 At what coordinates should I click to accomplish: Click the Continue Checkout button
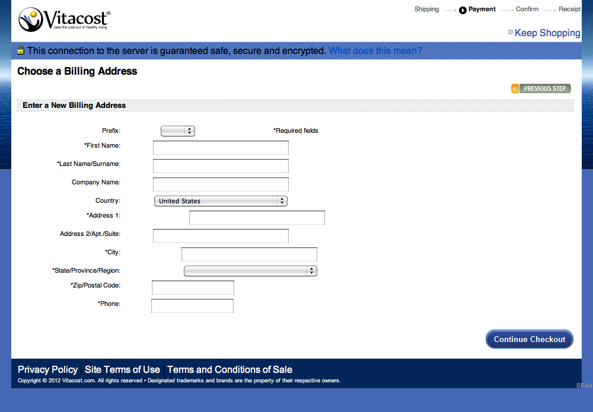(x=529, y=339)
